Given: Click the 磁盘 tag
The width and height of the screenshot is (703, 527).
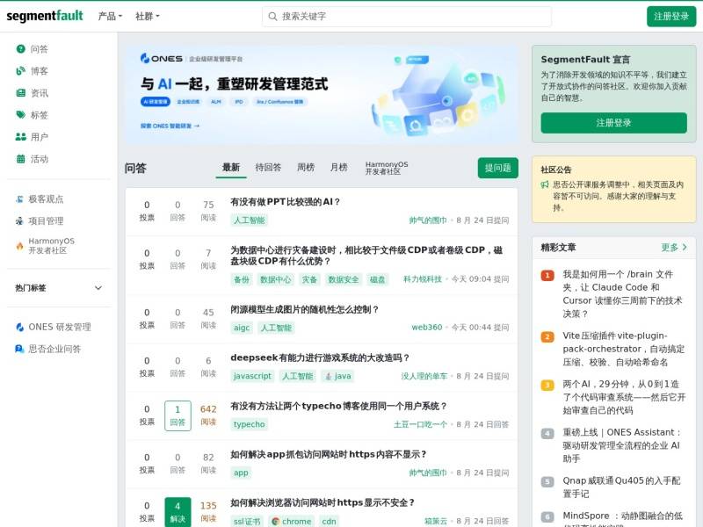Looking at the screenshot, I should tap(377, 279).
